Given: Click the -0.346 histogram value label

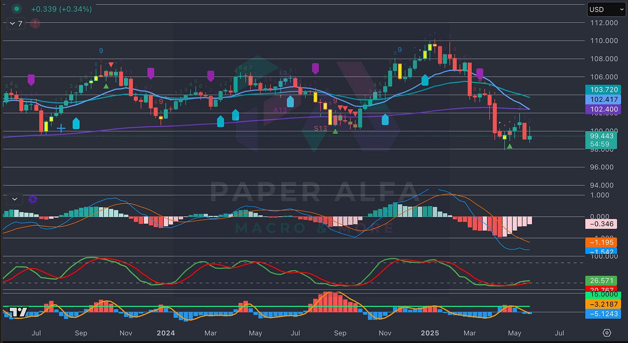Looking at the screenshot, I should click(x=601, y=224).
